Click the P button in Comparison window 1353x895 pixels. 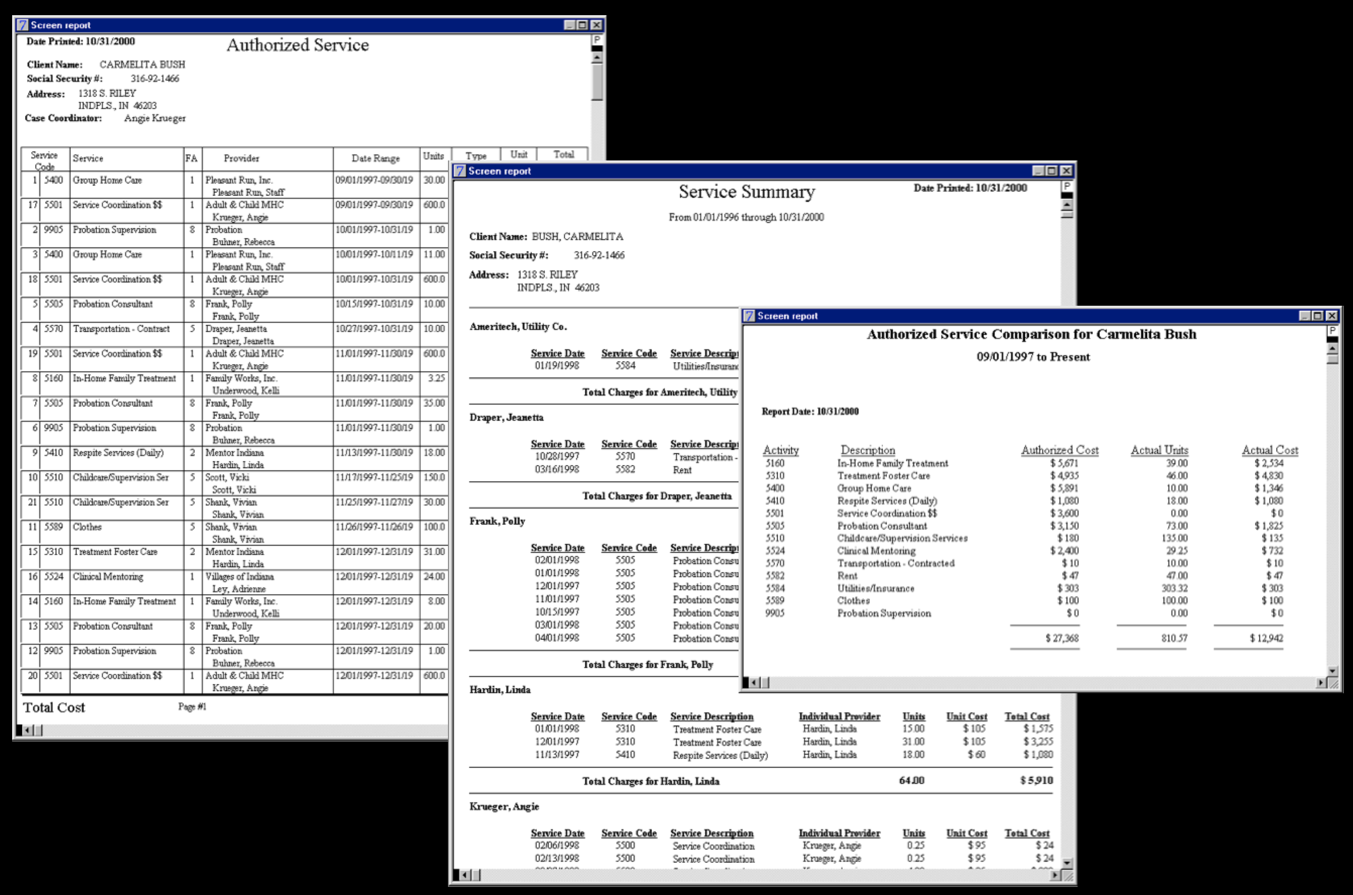[x=1332, y=331]
